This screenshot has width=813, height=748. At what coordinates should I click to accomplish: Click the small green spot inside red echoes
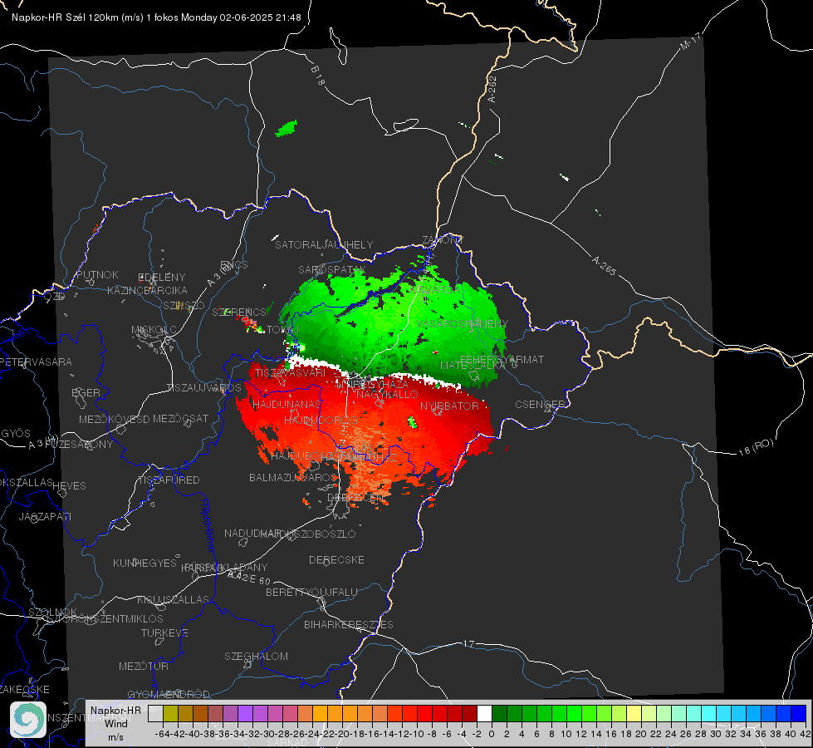pos(413,422)
